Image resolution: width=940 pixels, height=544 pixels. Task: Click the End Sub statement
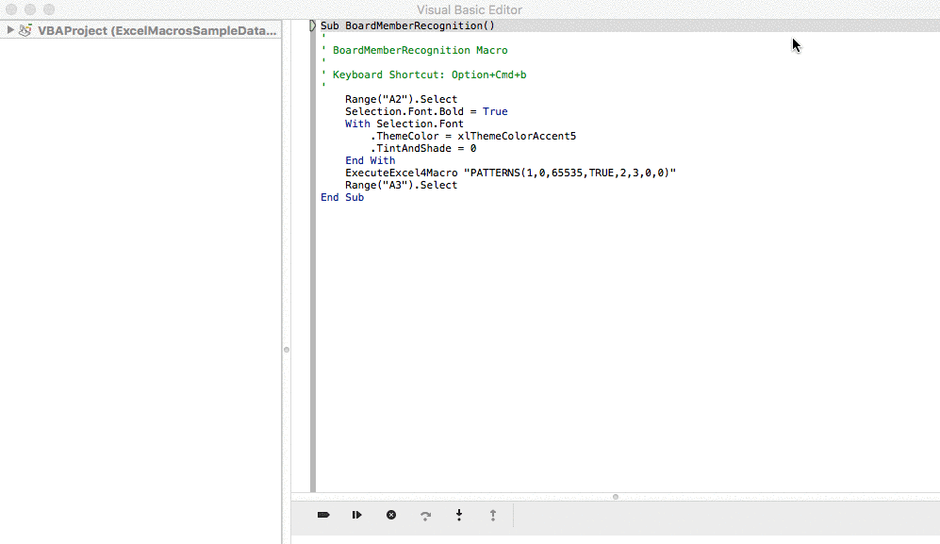(341, 197)
